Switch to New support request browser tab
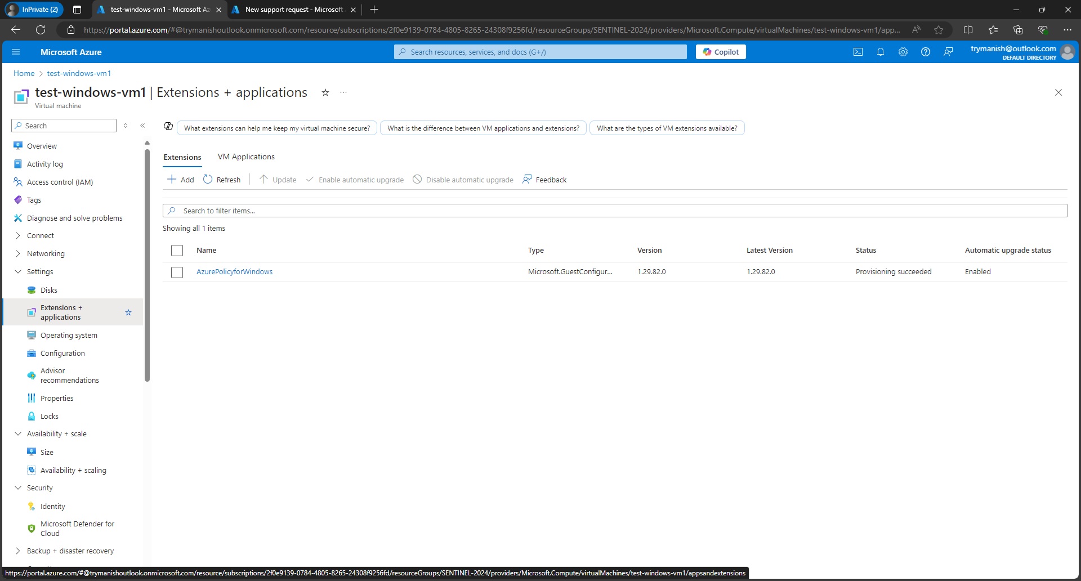Viewport: 1081px width, 581px height. tap(293, 10)
